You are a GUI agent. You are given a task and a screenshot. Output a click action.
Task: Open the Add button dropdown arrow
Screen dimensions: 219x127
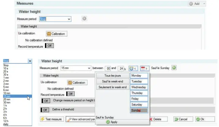204,4
